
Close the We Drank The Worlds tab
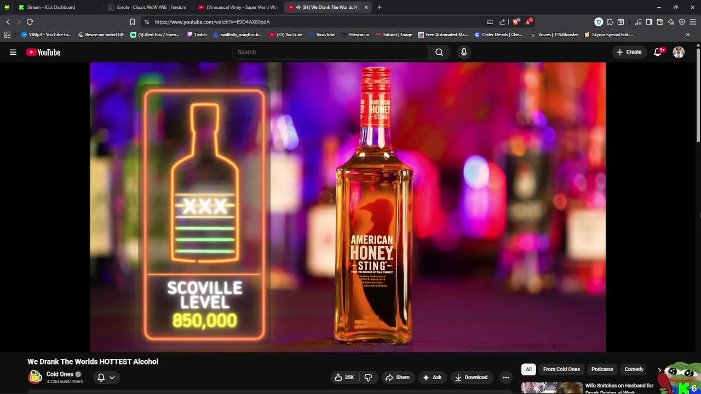coord(366,7)
